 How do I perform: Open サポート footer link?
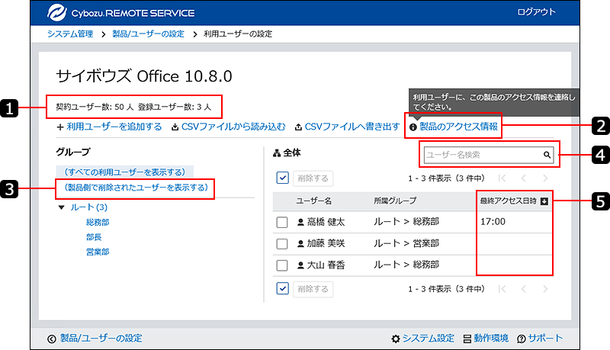point(545,339)
